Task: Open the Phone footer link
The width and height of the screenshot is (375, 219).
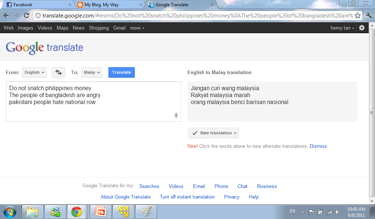Action: click(x=221, y=187)
